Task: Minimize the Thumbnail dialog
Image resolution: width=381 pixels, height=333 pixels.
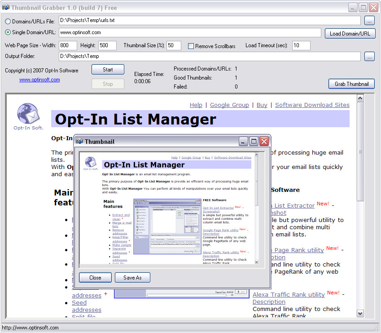Action: [243, 141]
